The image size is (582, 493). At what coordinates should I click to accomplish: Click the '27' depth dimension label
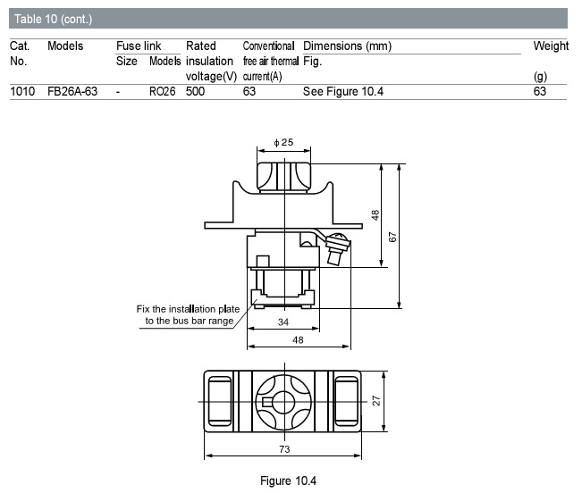(376, 401)
